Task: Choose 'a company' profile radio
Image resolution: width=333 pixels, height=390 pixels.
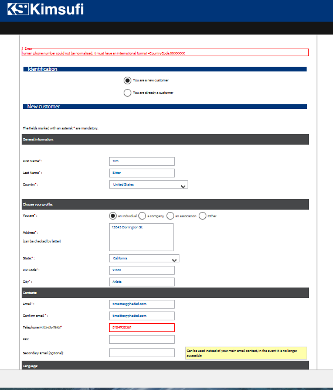Action: pyautogui.click(x=142, y=216)
